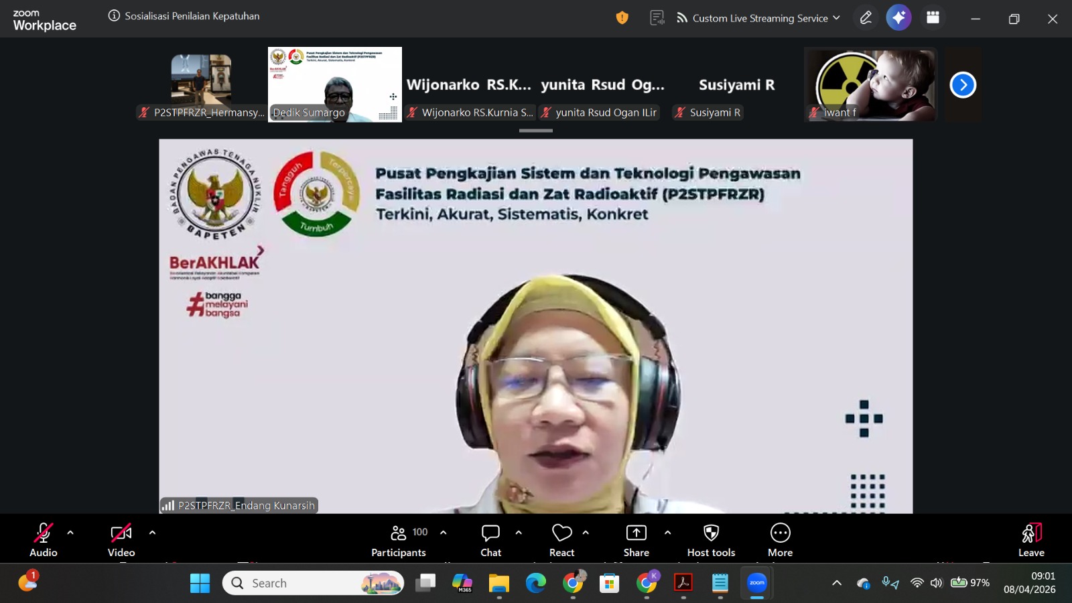Open the More options menu

(780, 540)
